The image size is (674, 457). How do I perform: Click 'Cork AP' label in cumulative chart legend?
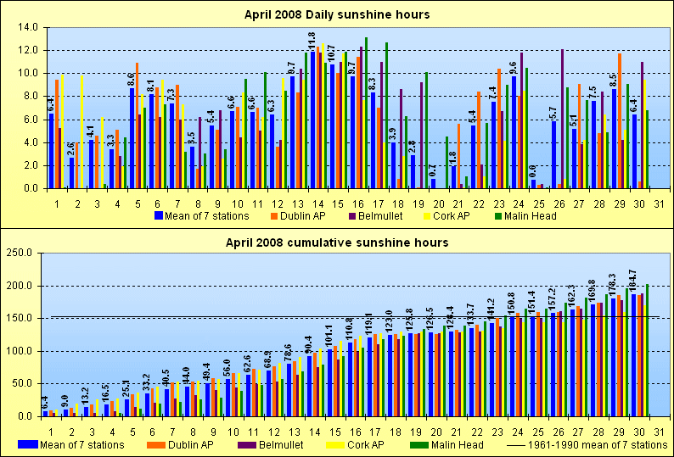pos(365,445)
